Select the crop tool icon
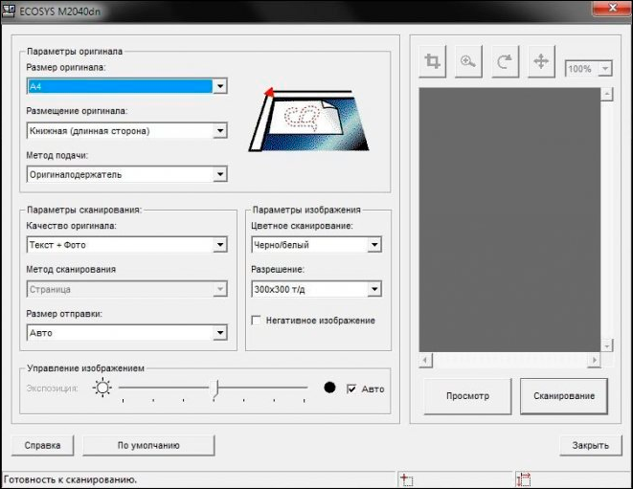 433,62
